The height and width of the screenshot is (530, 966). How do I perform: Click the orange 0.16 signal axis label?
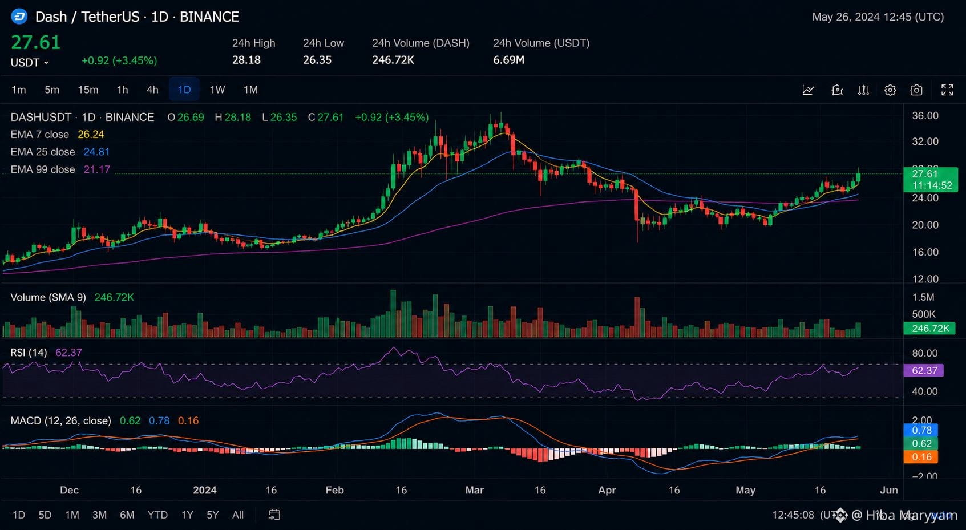pyautogui.click(x=921, y=457)
